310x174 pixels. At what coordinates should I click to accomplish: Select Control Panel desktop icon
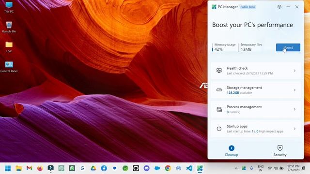tap(9, 67)
